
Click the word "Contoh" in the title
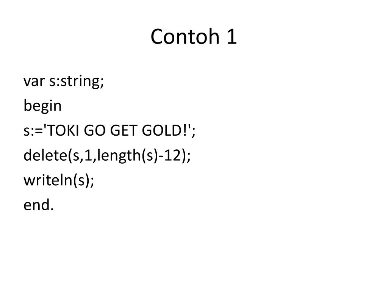click(185, 37)
